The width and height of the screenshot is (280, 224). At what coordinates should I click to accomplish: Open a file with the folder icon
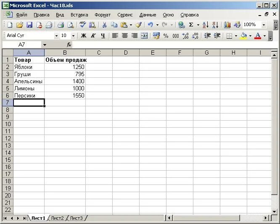pyautogui.click(x=20, y=25)
